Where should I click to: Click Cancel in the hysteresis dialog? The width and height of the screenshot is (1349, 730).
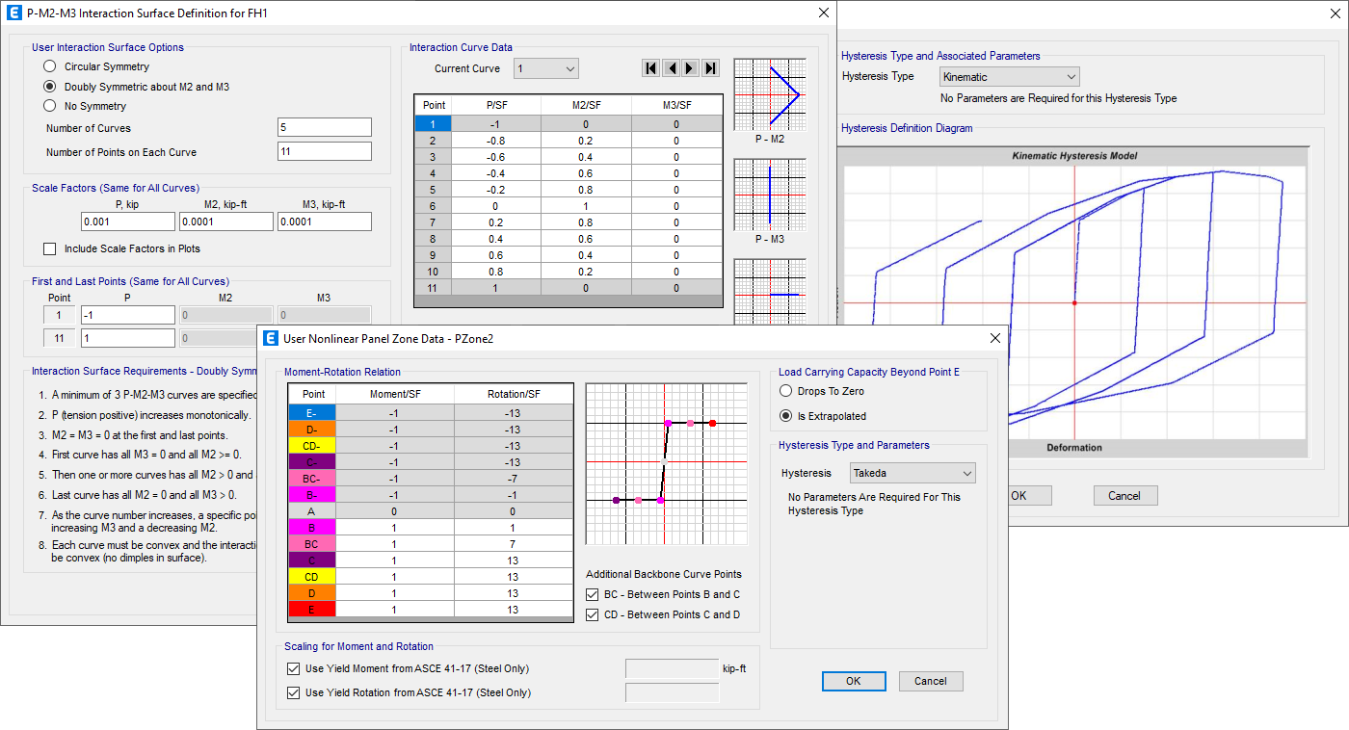click(1124, 496)
